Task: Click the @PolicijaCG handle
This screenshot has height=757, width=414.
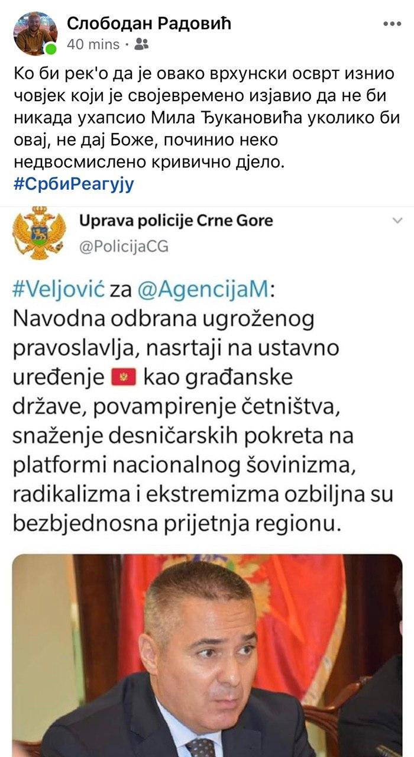Action: click(124, 246)
